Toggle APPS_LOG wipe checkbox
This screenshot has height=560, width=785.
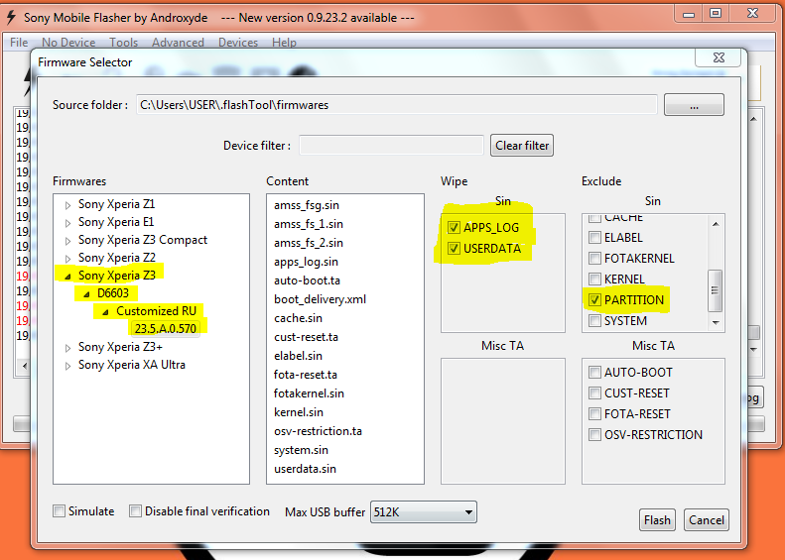[454, 228]
